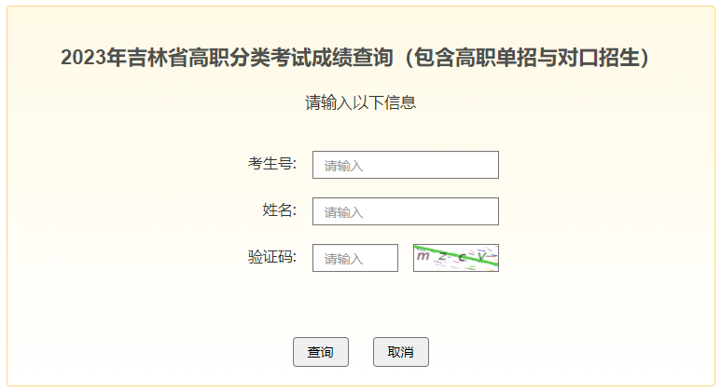Refresh the captcha verification image
This screenshot has height=392, width=721.
point(456,258)
